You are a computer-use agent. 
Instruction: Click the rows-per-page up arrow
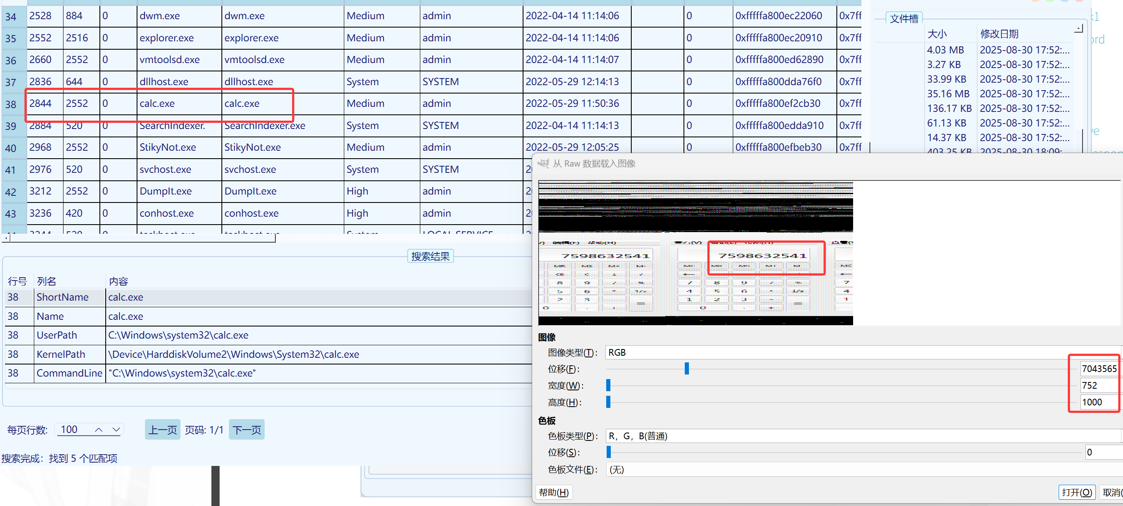[99, 430]
